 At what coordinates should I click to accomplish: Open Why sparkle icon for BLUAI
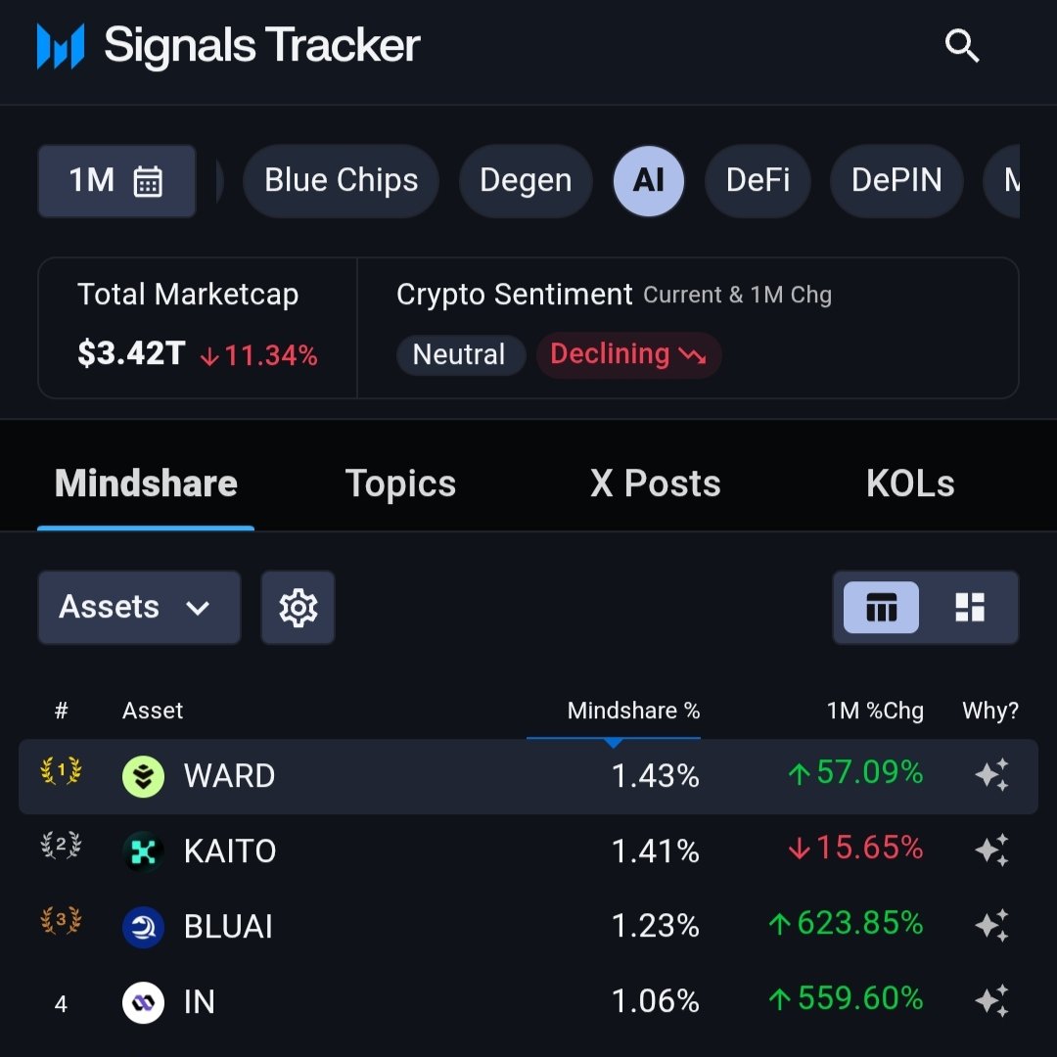992,926
